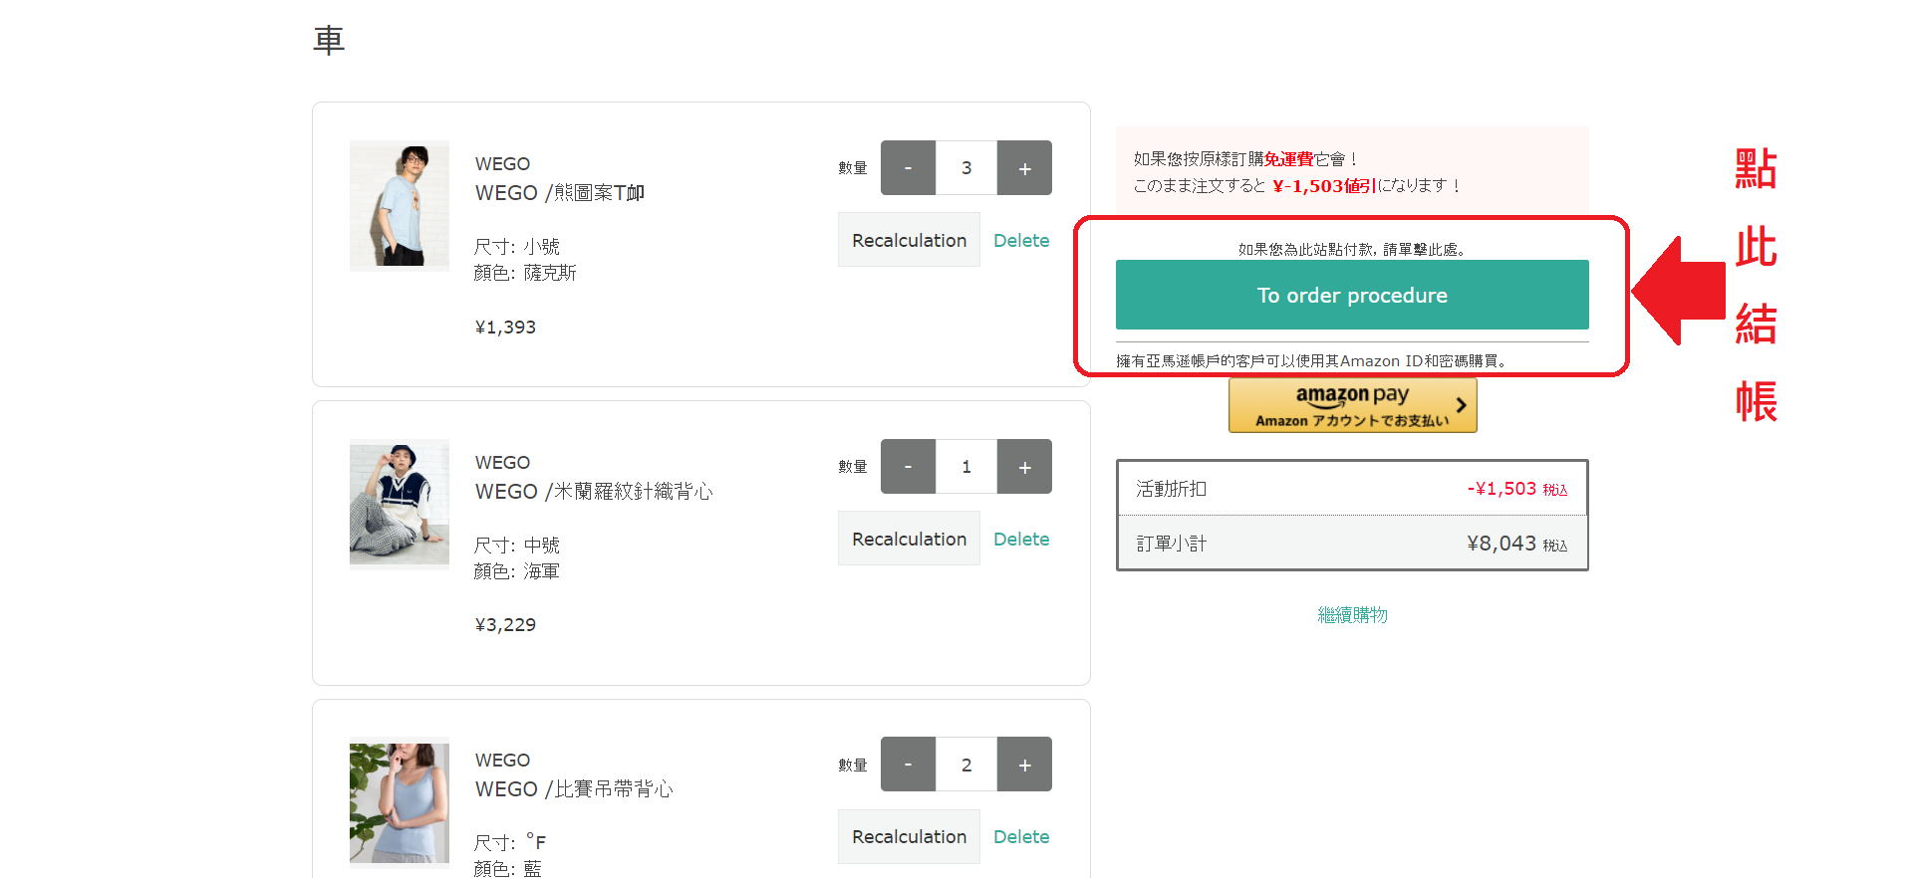
Task: Decrease quantity of the camisole vest item
Action: 908,765
